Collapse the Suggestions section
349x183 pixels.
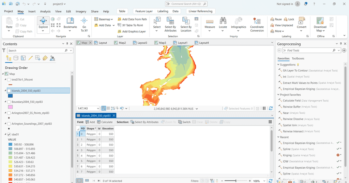tap(278, 65)
